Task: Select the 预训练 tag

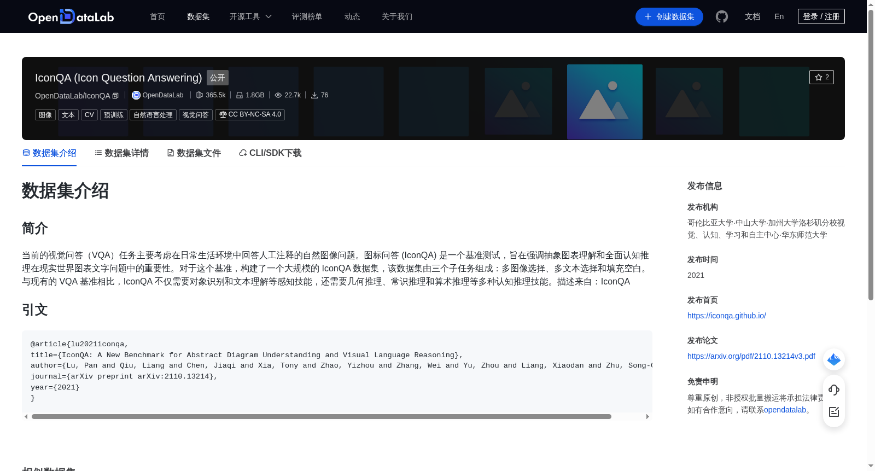Action: [114, 115]
